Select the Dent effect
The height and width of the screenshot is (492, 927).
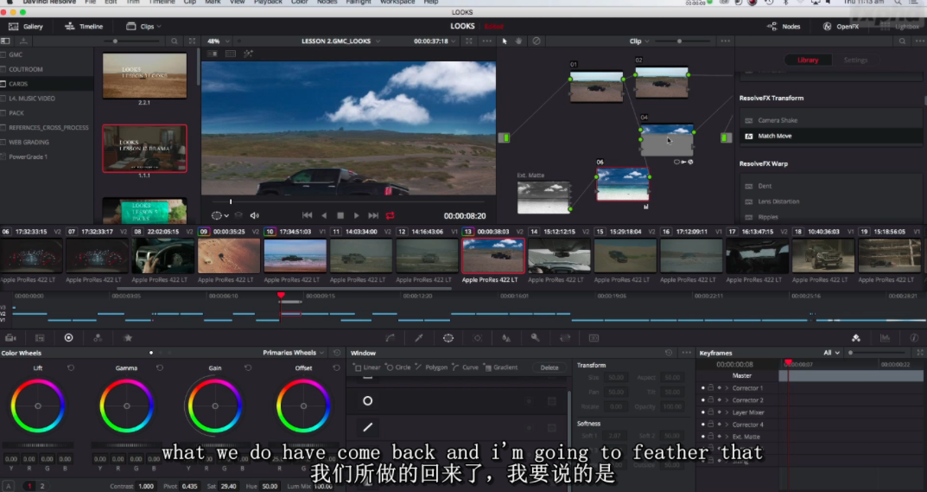point(765,186)
